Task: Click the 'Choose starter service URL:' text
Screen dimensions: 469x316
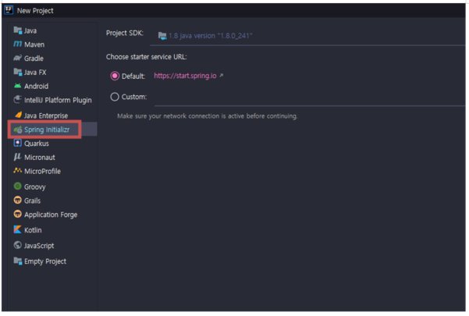Action: click(x=146, y=57)
